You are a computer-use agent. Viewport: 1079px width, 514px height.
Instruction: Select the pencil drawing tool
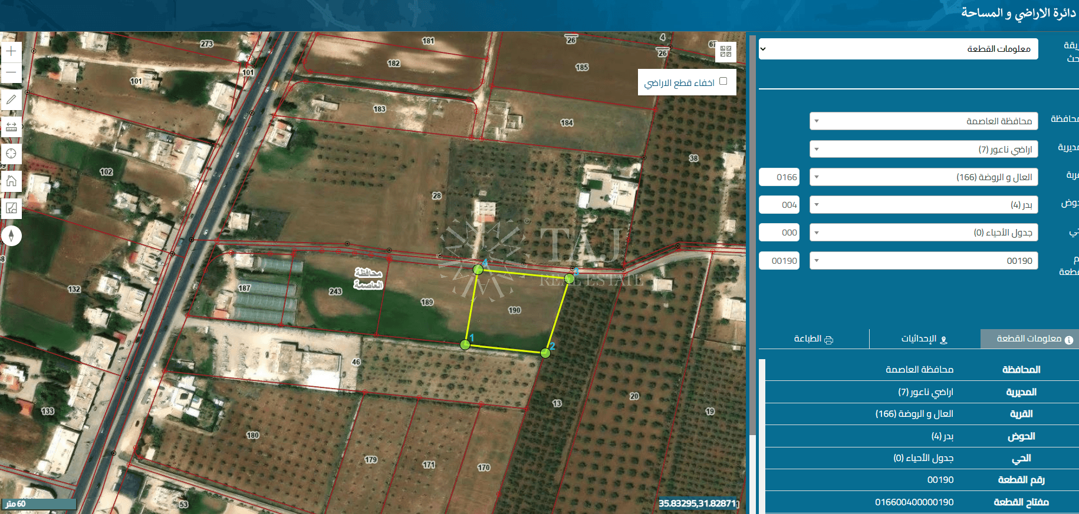coord(11,100)
